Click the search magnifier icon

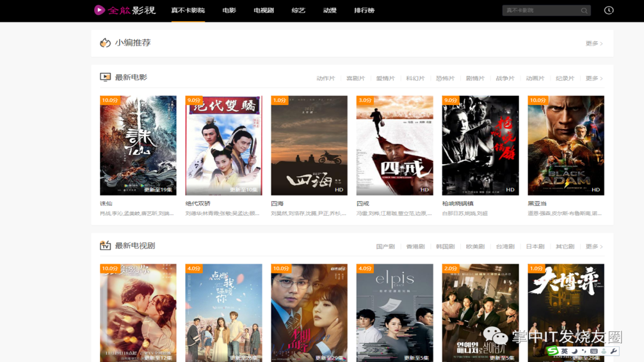point(584,11)
